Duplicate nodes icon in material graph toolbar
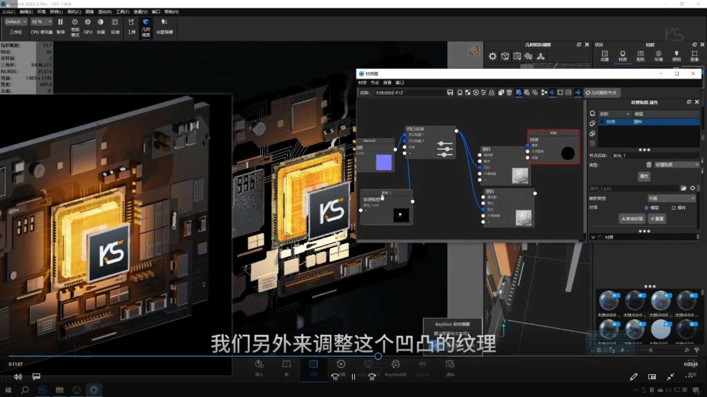This screenshot has width=707, height=397. (x=501, y=92)
